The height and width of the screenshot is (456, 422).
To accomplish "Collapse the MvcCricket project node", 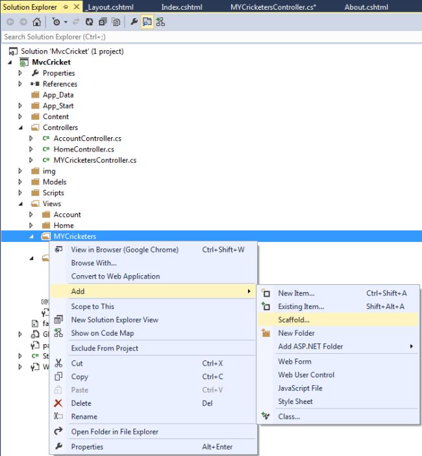I will (x=10, y=62).
